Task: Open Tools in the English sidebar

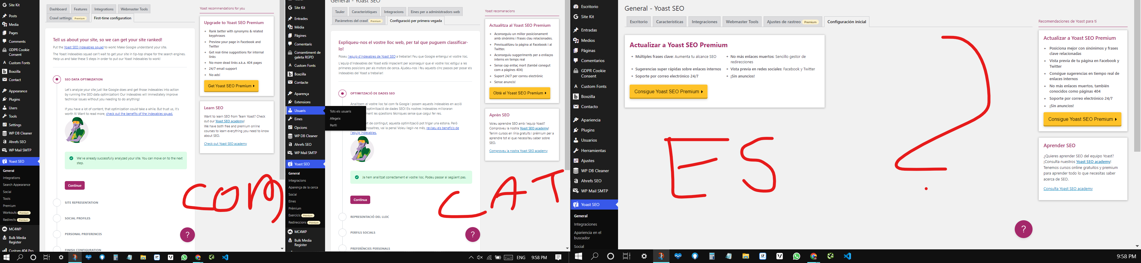Action: [13, 116]
